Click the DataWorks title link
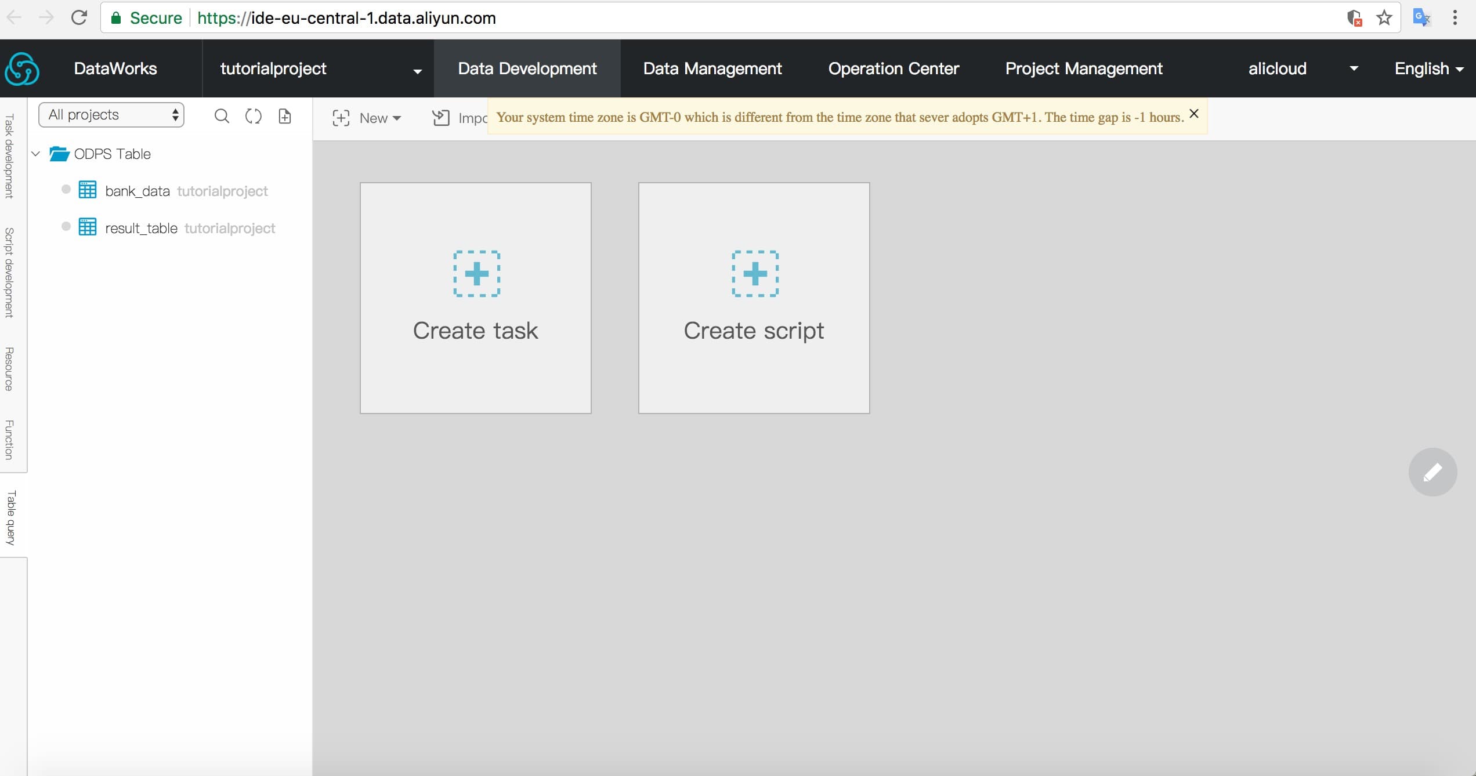Image resolution: width=1476 pixels, height=776 pixels. point(115,68)
